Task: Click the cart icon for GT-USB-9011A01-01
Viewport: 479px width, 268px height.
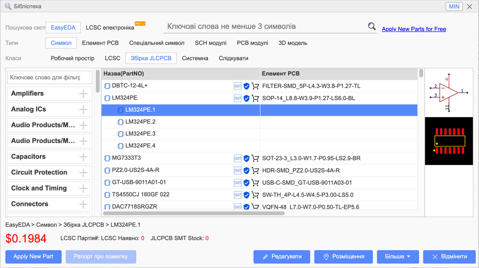Action: [x=255, y=183]
